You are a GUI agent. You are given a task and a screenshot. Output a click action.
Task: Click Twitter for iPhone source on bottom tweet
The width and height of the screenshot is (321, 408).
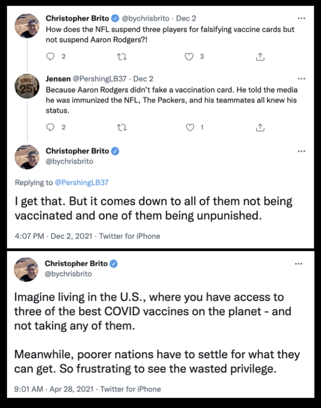click(x=130, y=389)
